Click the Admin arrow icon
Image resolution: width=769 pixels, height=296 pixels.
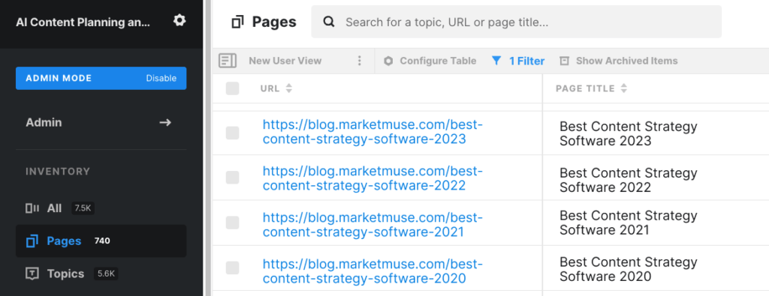165,122
